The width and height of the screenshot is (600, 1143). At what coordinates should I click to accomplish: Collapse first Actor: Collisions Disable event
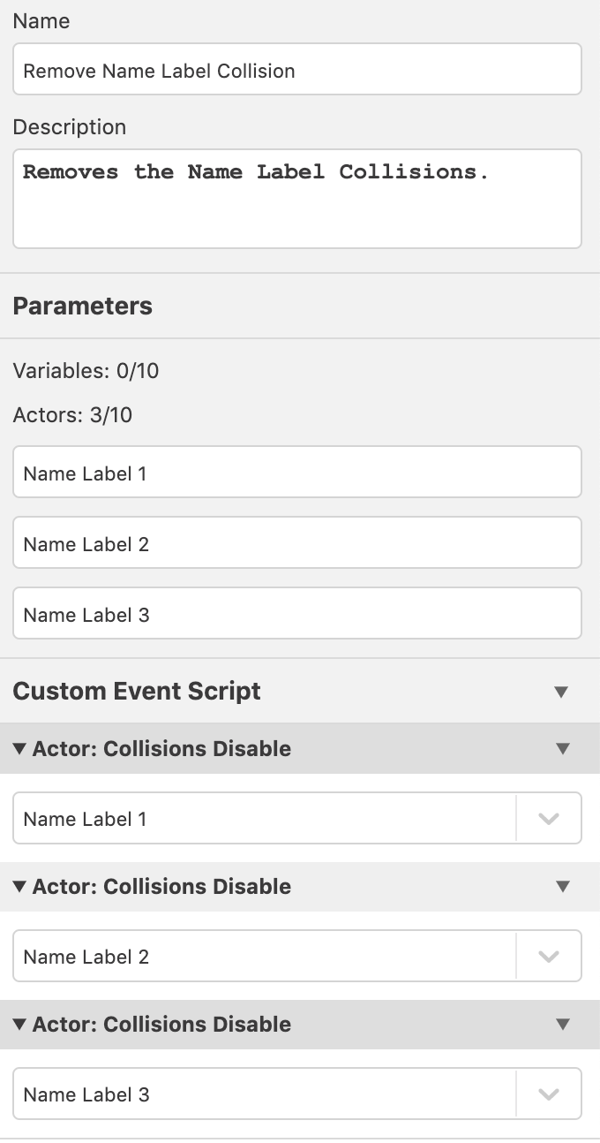click(x=19, y=749)
